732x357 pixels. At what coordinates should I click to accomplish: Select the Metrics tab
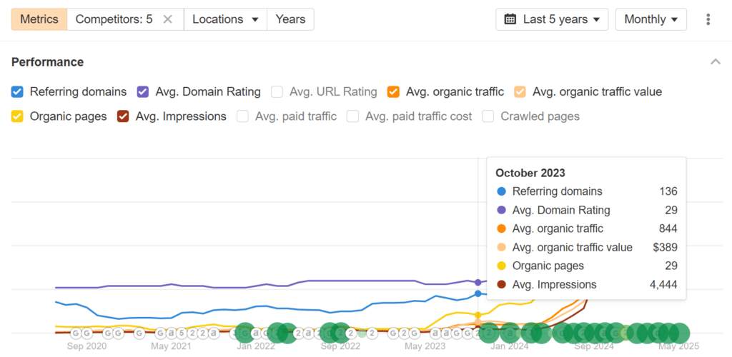click(x=39, y=19)
